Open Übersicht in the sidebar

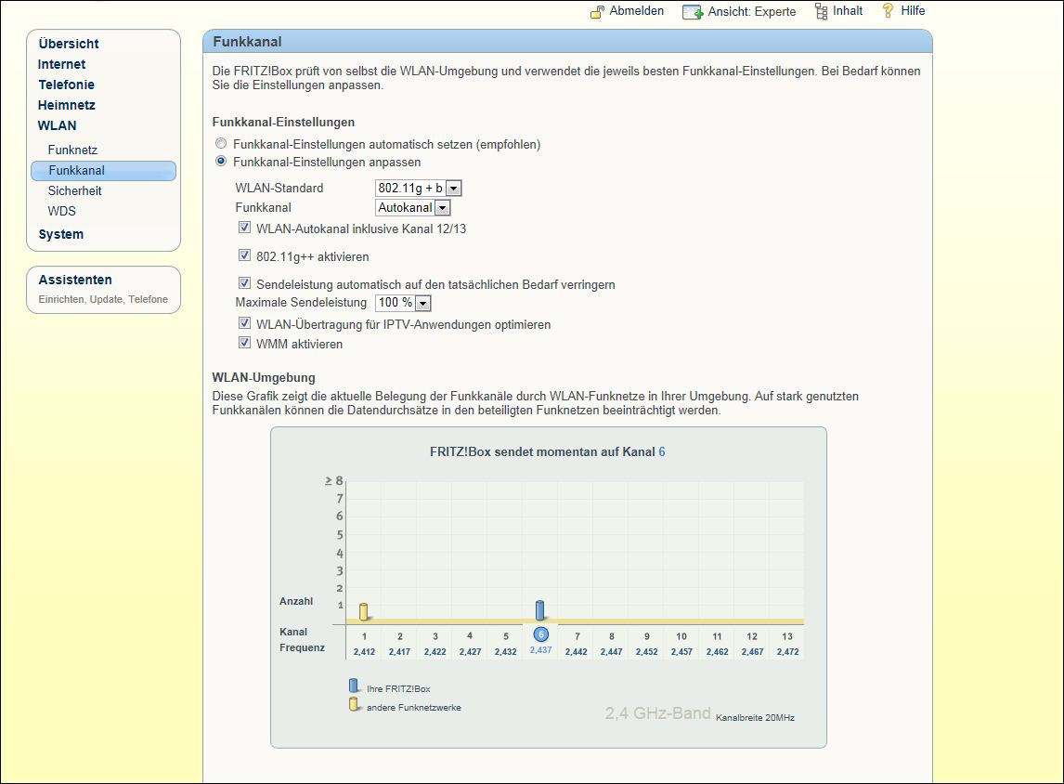69,44
